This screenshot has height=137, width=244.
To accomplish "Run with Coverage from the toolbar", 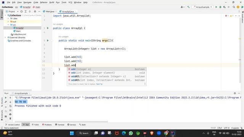I will pos(225,7).
